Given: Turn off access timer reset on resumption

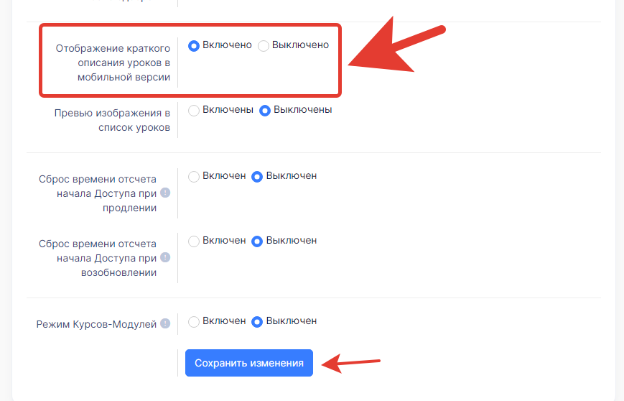Looking at the screenshot, I should pyautogui.click(x=257, y=241).
